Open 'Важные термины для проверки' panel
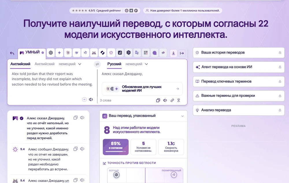Screen dimensions: 289x183 click(x=238, y=96)
